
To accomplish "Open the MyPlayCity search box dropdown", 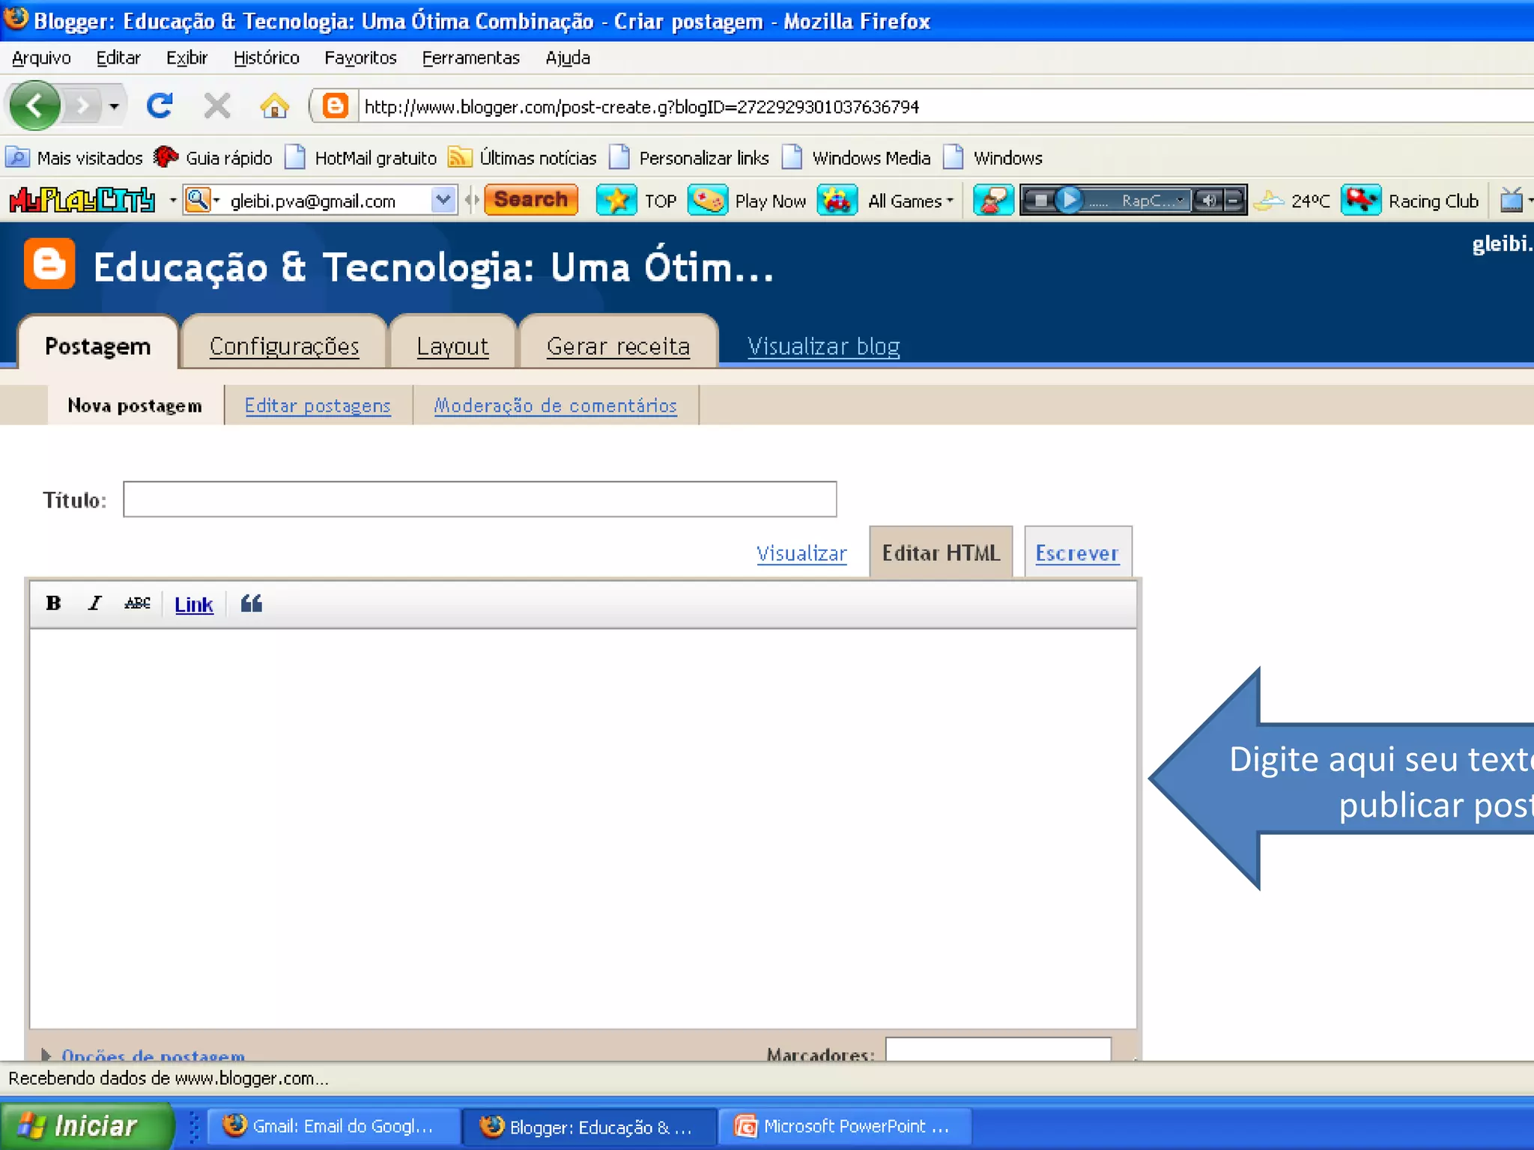I will point(443,200).
